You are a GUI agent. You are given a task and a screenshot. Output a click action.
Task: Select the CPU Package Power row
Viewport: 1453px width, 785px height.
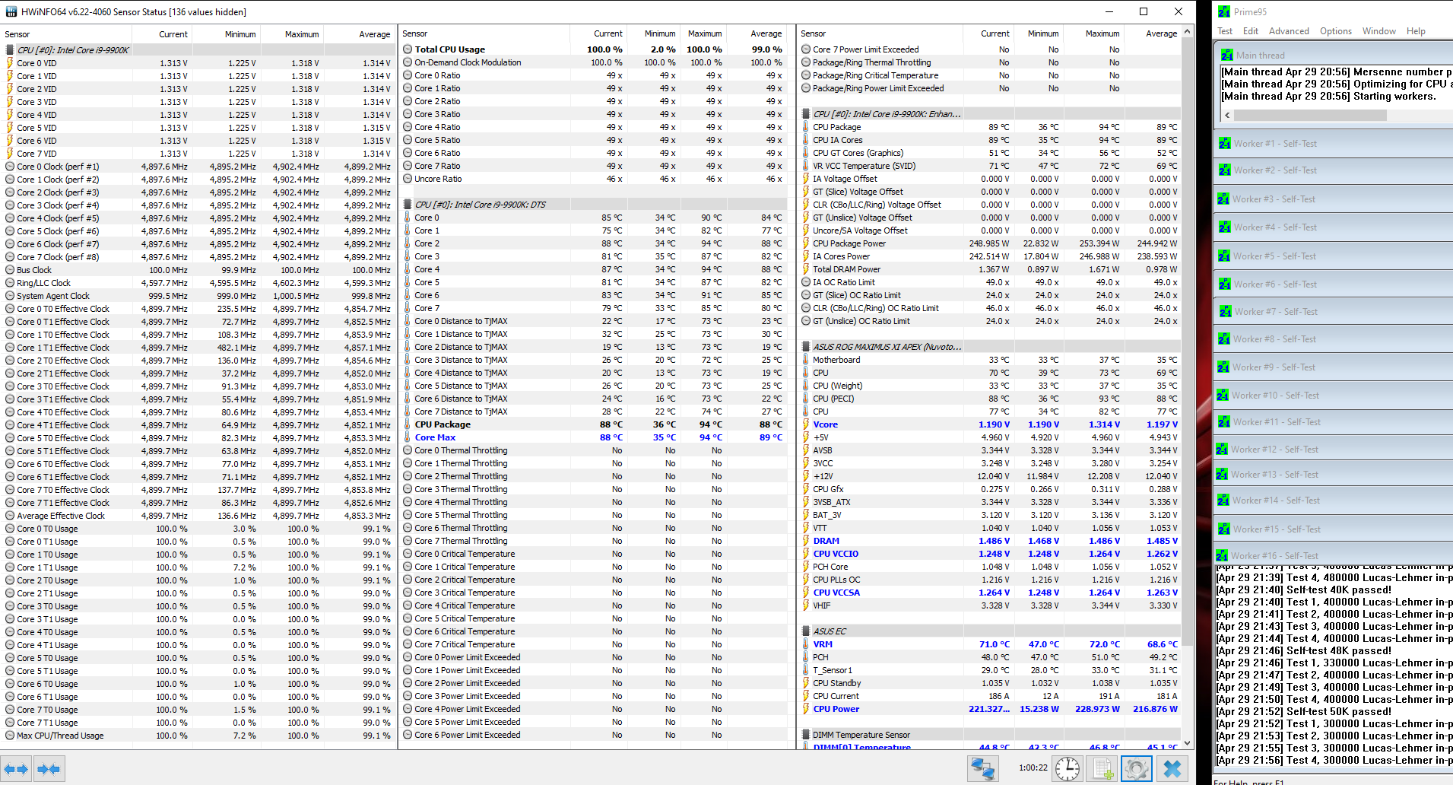coord(991,243)
